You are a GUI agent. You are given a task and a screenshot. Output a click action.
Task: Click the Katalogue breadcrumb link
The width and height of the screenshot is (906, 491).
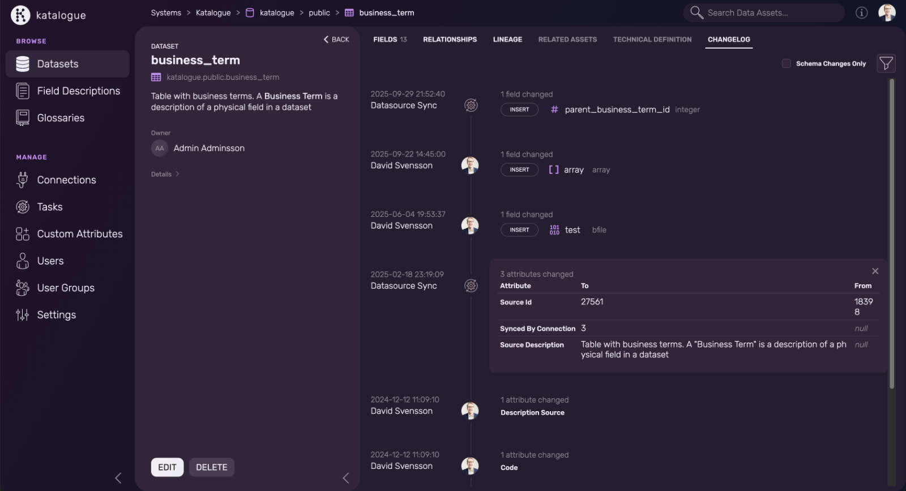tap(213, 12)
